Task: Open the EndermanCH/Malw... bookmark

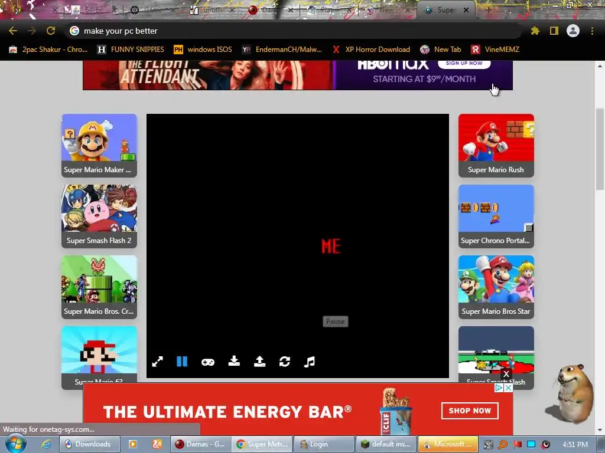Action: point(282,50)
